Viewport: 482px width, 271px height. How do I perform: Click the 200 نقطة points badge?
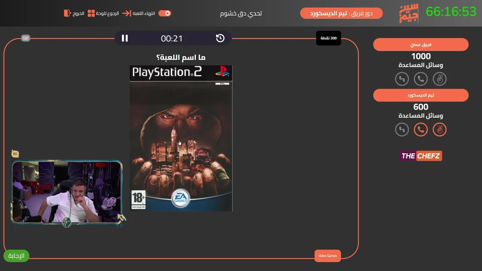coord(328,38)
